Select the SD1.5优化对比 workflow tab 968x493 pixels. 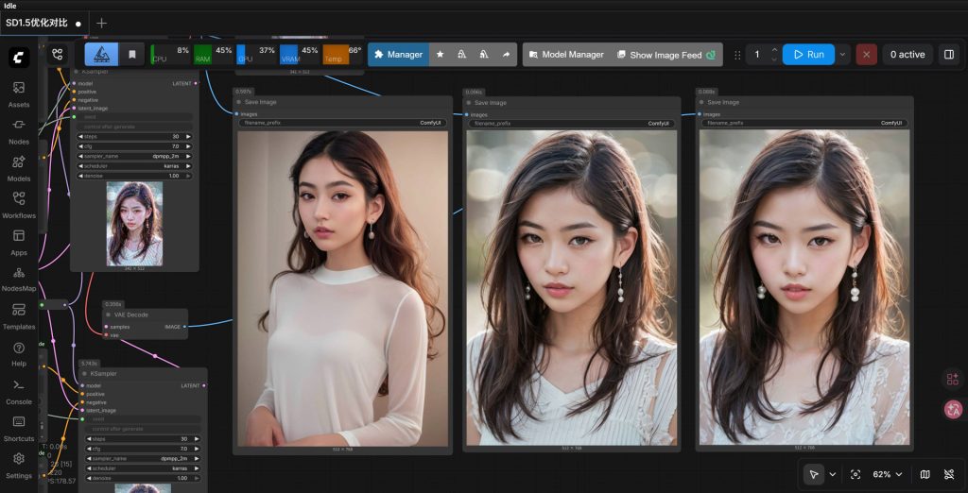pyautogui.click(x=38, y=23)
